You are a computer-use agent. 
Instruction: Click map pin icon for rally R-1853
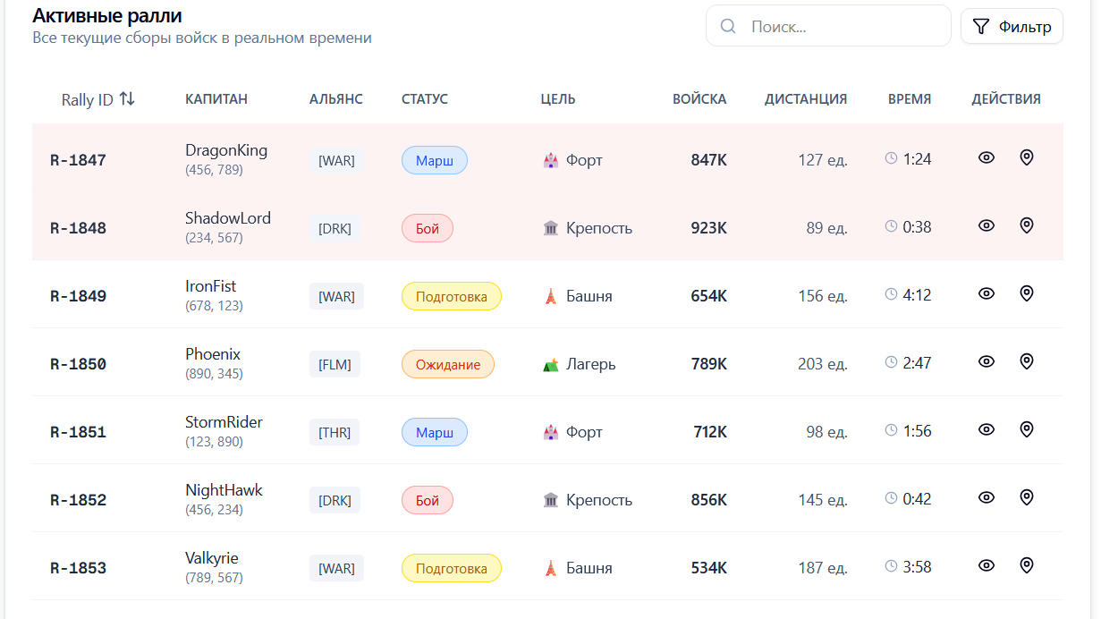click(1027, 565)
